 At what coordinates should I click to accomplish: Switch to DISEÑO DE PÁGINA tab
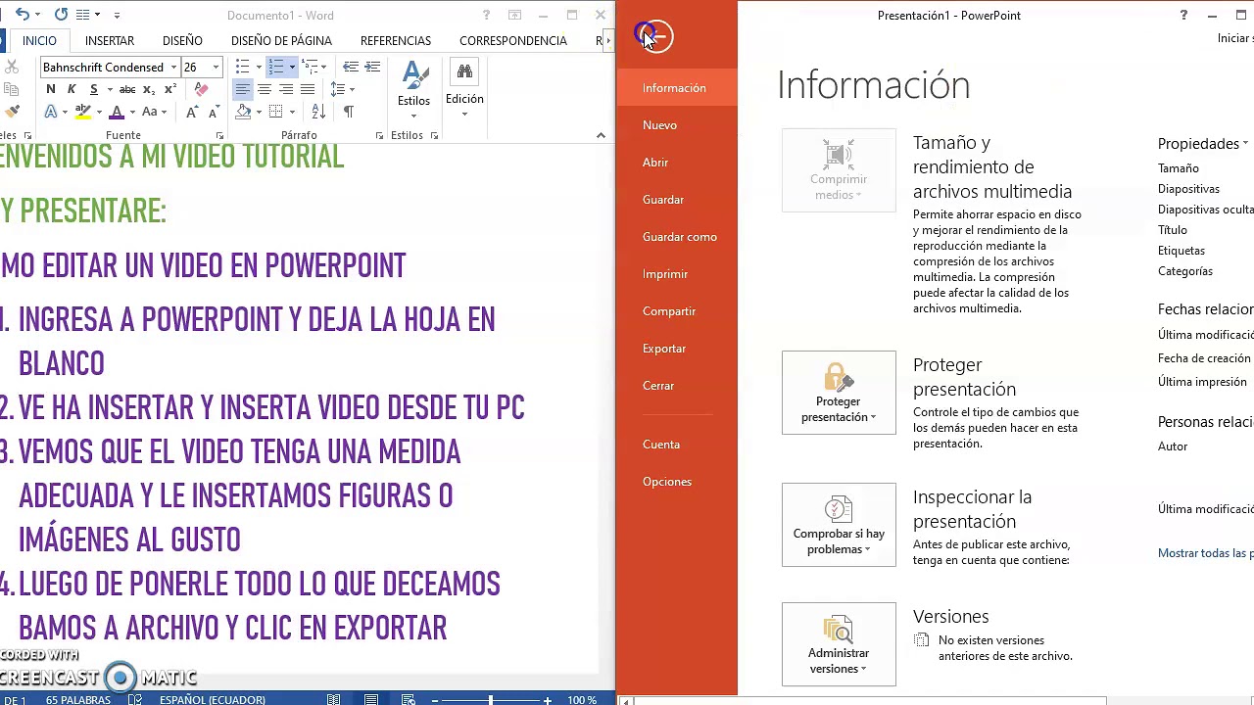(281, 40)
